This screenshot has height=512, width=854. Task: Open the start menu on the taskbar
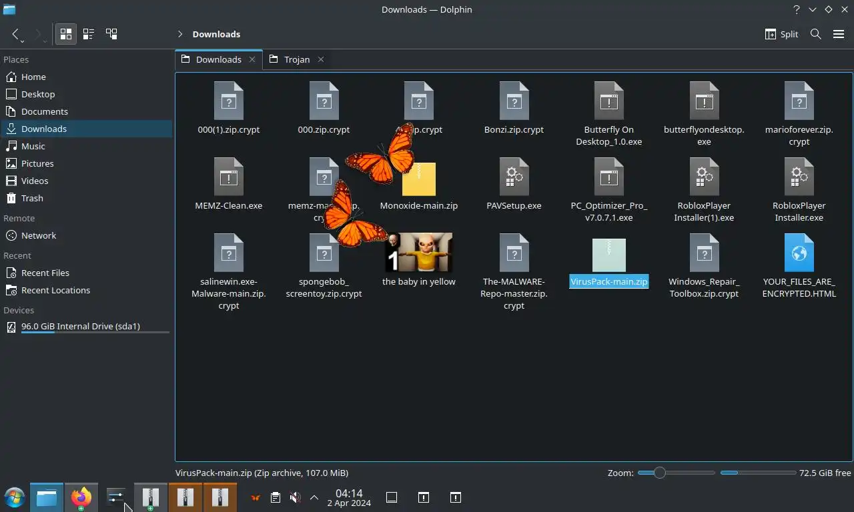click(14, 497)
